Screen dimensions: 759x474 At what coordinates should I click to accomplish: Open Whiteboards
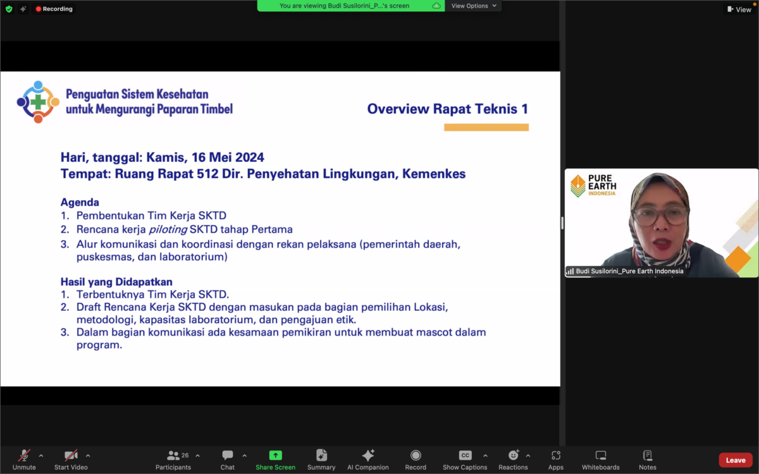tap(600, 459)
